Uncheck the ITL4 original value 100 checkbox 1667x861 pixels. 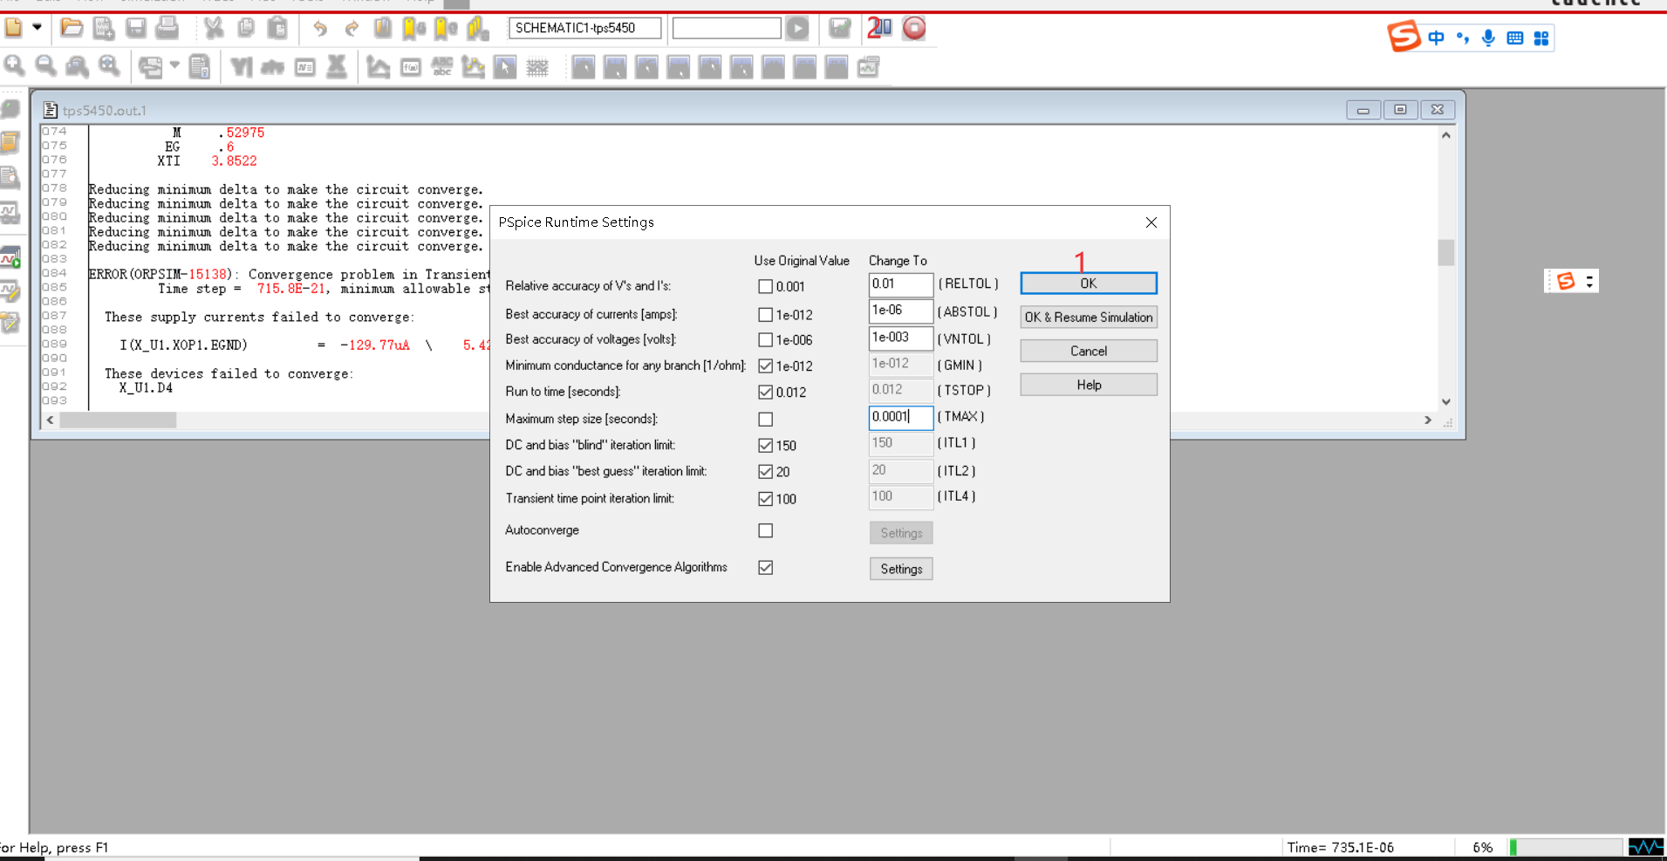tap(765, 499)
